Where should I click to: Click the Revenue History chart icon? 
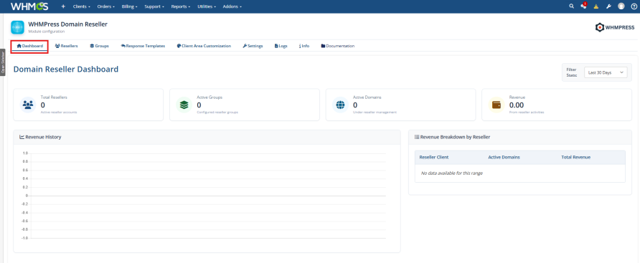22,137
